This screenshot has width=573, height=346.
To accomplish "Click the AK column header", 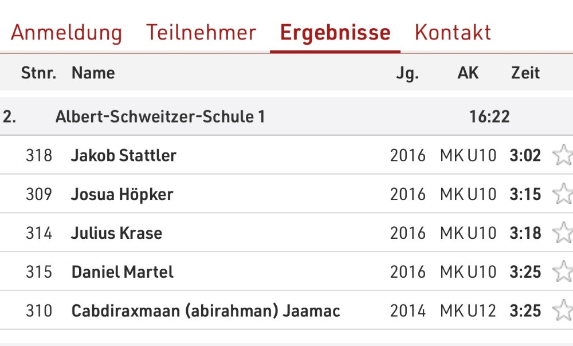I will pos(468,73).
